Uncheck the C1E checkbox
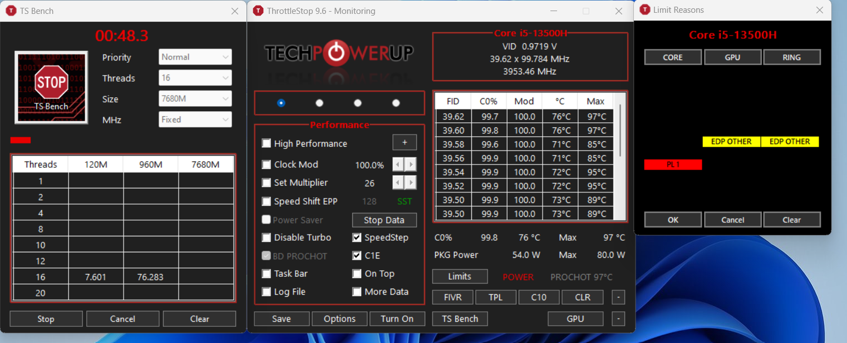The height and width of the screenshot is (343, 847). [357, 256]
